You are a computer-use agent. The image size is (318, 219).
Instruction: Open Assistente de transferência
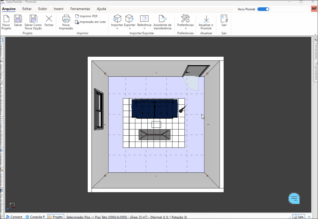point(162,22)
